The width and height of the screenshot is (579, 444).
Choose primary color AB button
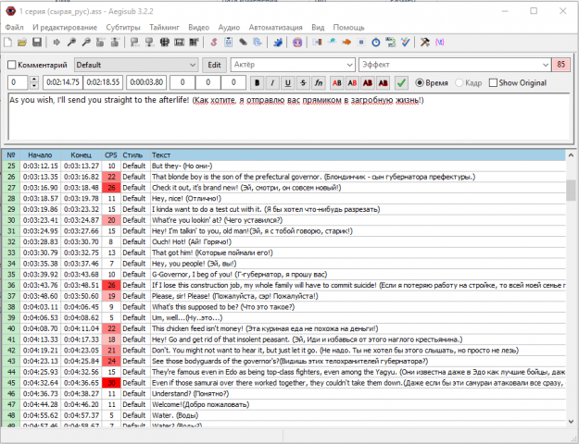click(x=337, y=83)
